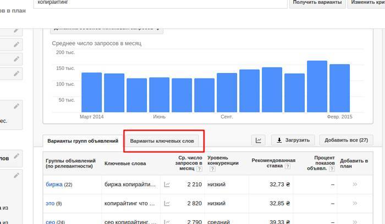Click the topmost pencil edit icon in left sidebar
The image size is (385, 224).
pos(16,31)
